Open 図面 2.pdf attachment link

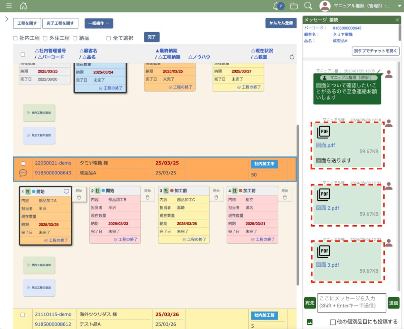click(x=327, y=208)
